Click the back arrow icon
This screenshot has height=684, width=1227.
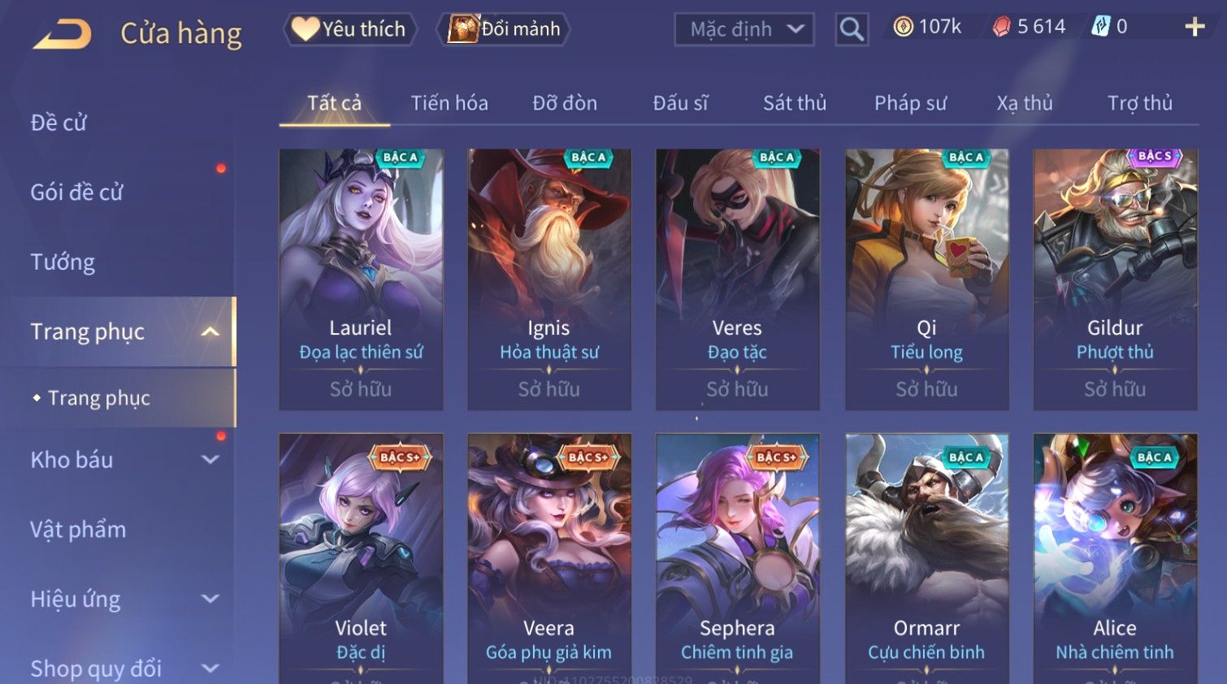(62, 34)
